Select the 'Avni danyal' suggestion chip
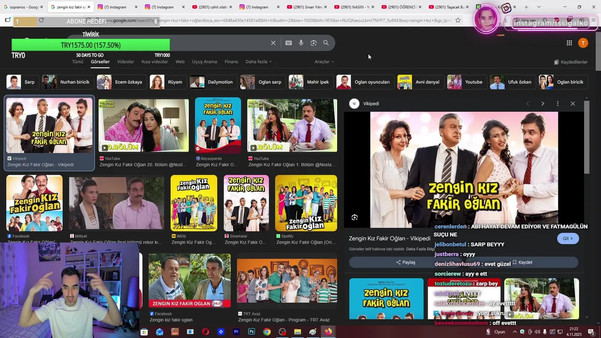This screenshot has width=601, height=338. (x=420, y=82)
